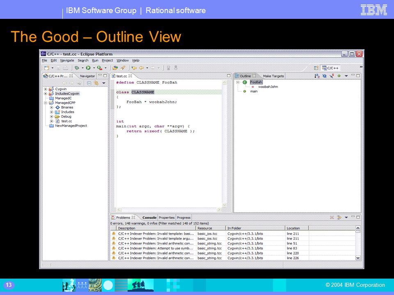Image resolution: width=394 pixels, height=295 pixels.
Task: Switch to the Console tab
Action: [149, 218]
